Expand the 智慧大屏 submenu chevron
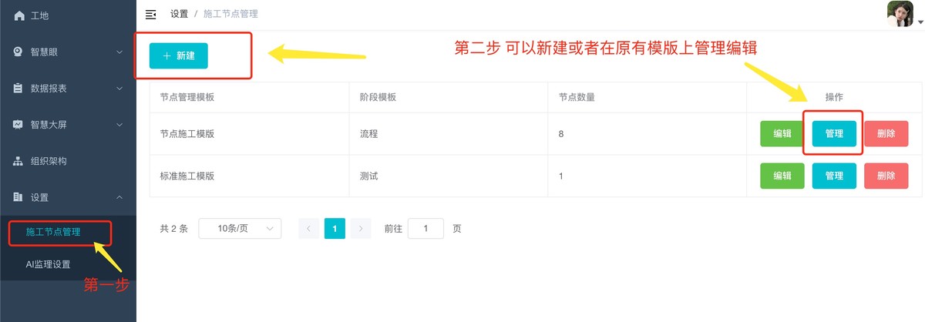Screen dimensions: 925x322 coord(119,124)
